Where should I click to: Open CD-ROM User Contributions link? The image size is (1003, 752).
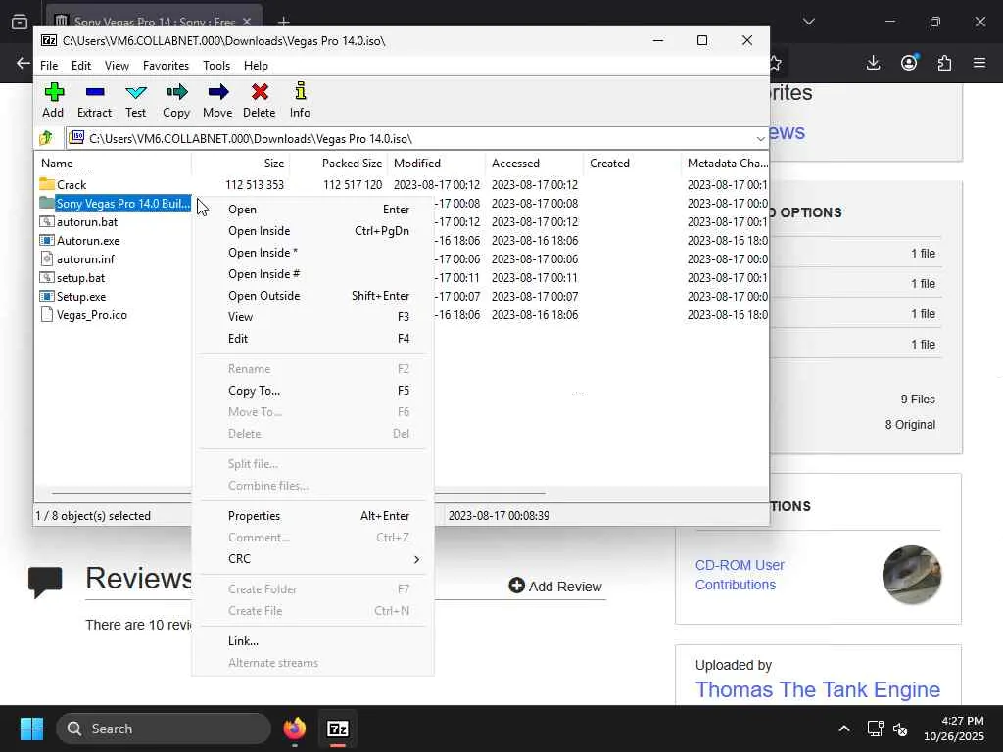coord(740,575)
